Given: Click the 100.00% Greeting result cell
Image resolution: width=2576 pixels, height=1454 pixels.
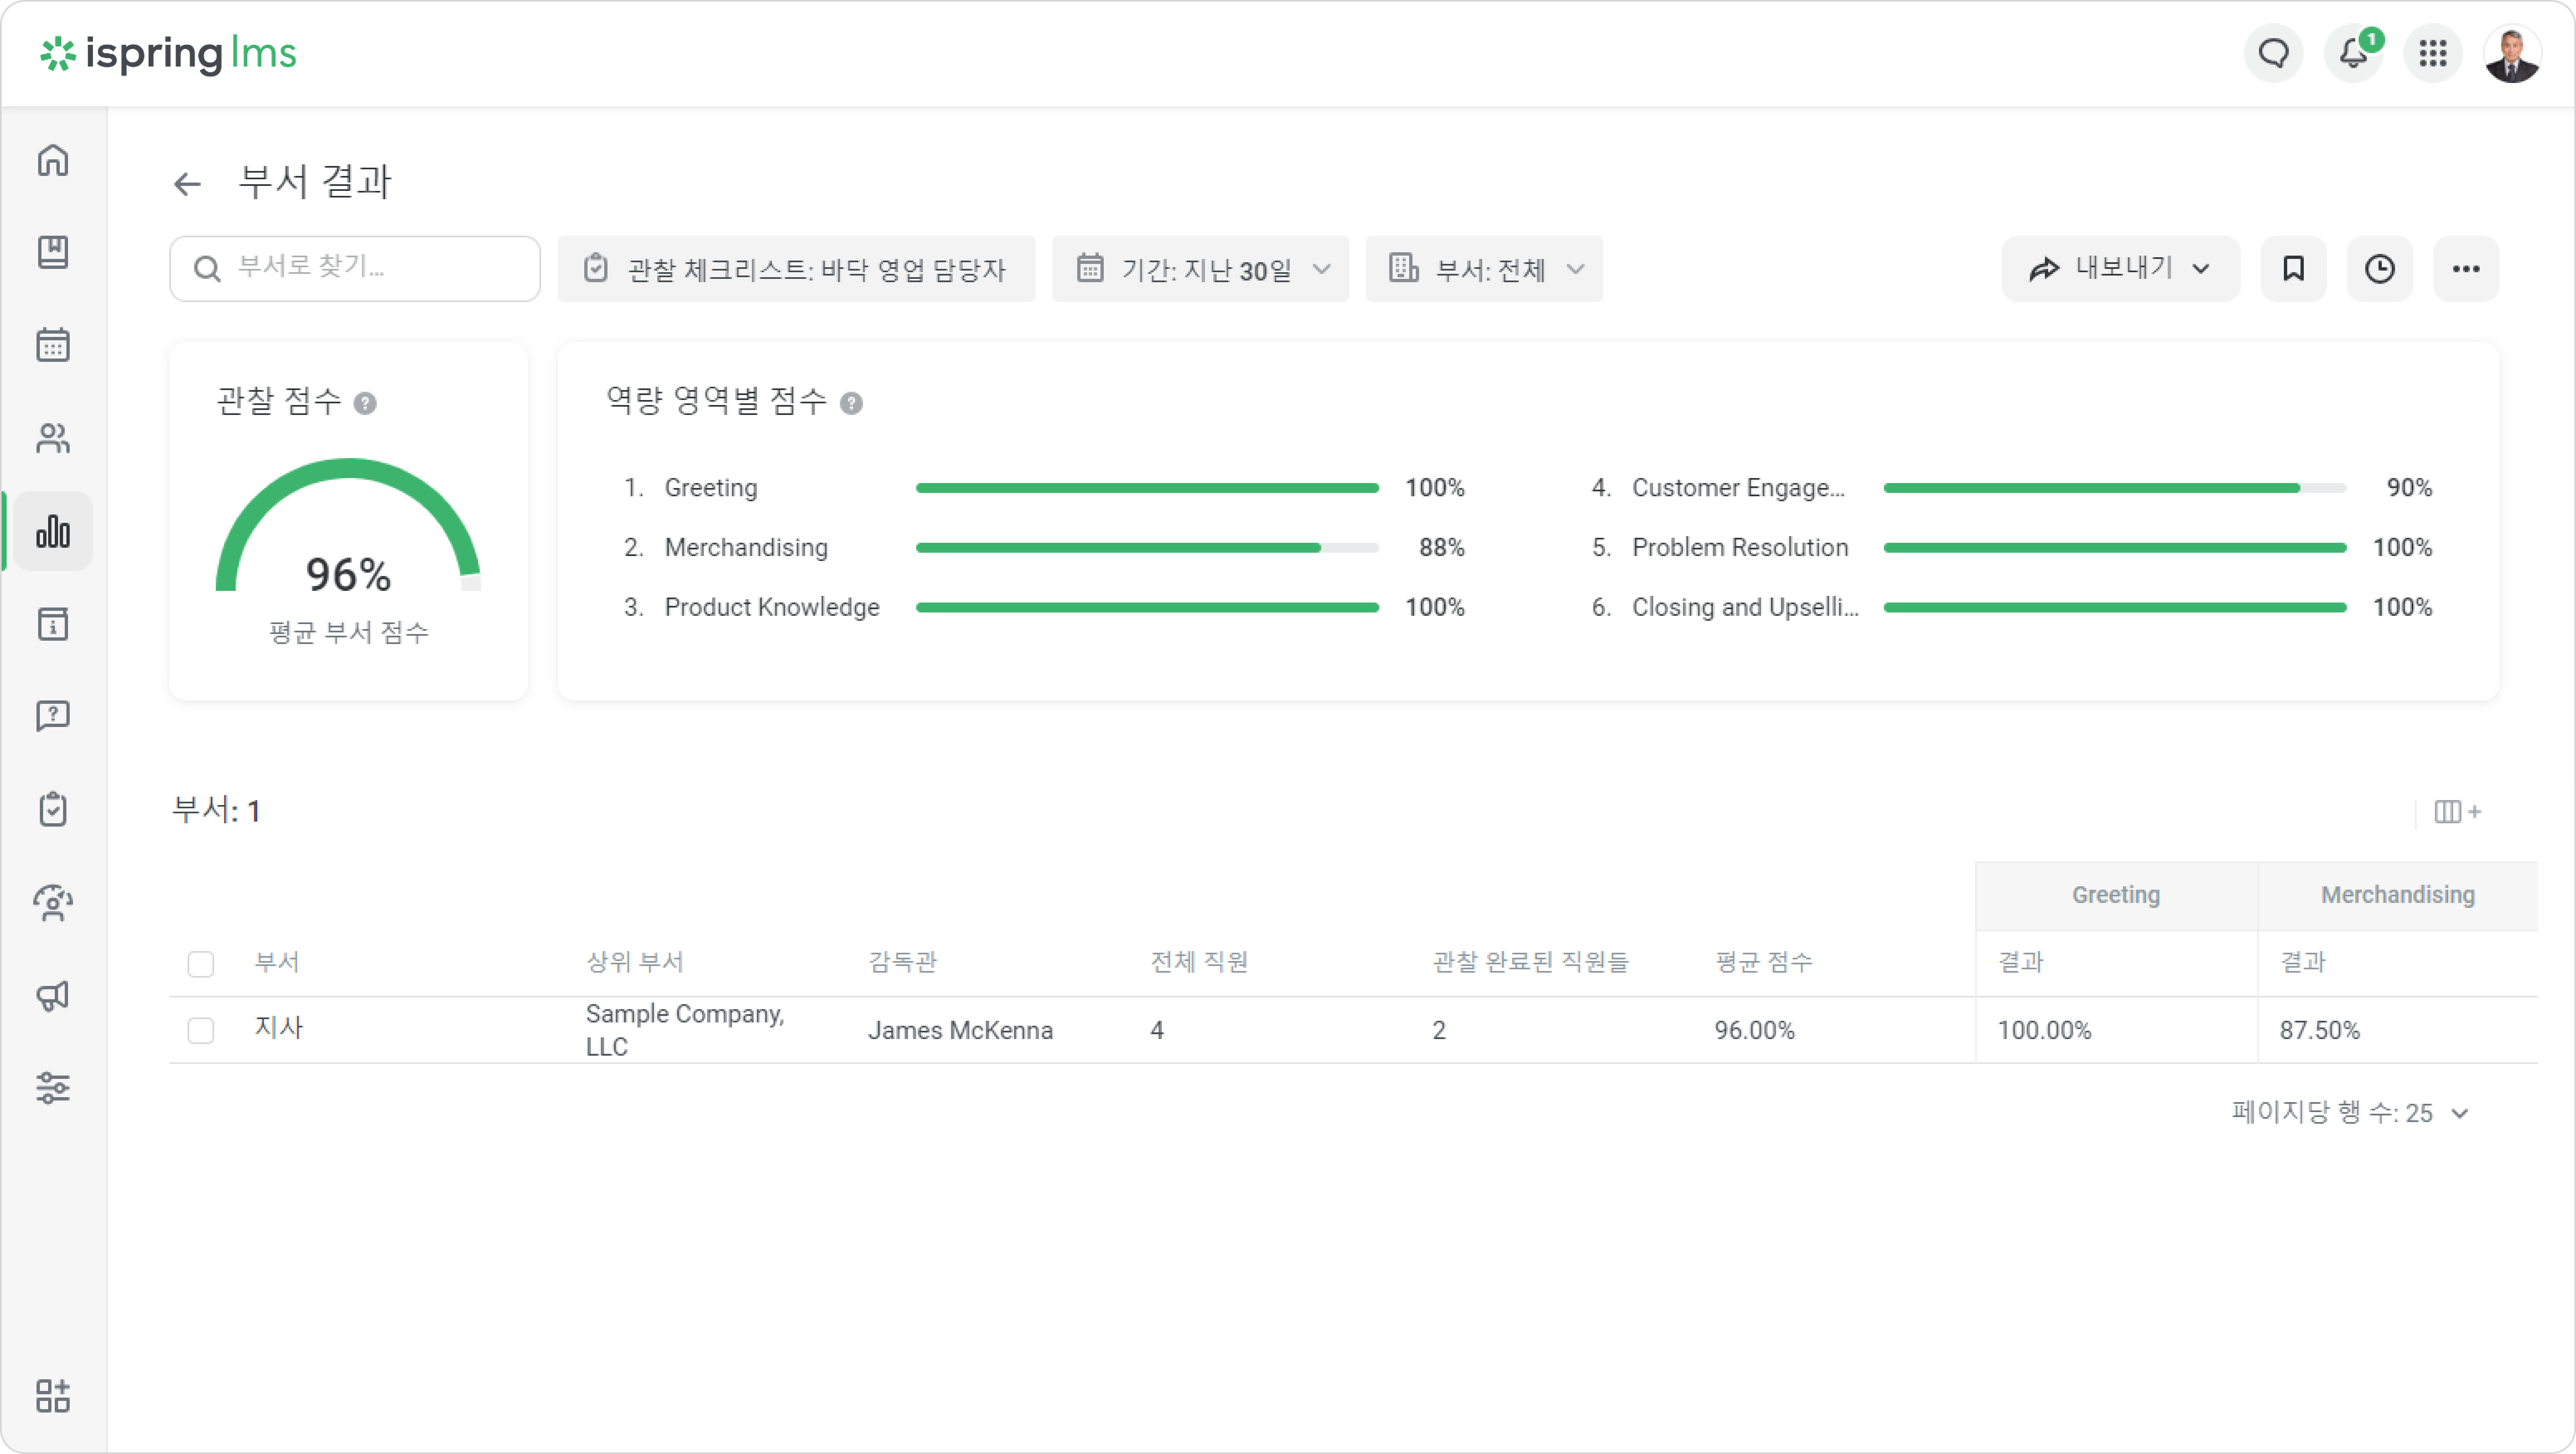Looking at the screenshot, I should (2044, 1031).
